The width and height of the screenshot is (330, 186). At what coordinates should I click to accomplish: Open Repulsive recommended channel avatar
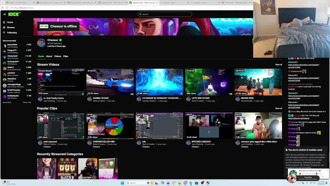(5, 80)
